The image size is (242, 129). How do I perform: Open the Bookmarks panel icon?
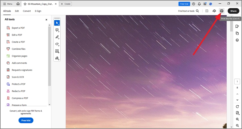pyautogui.click(x=237, y=27)
